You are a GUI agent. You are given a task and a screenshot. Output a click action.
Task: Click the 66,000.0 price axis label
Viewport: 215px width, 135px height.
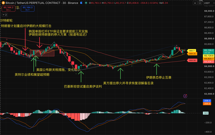tap(209, 39)
